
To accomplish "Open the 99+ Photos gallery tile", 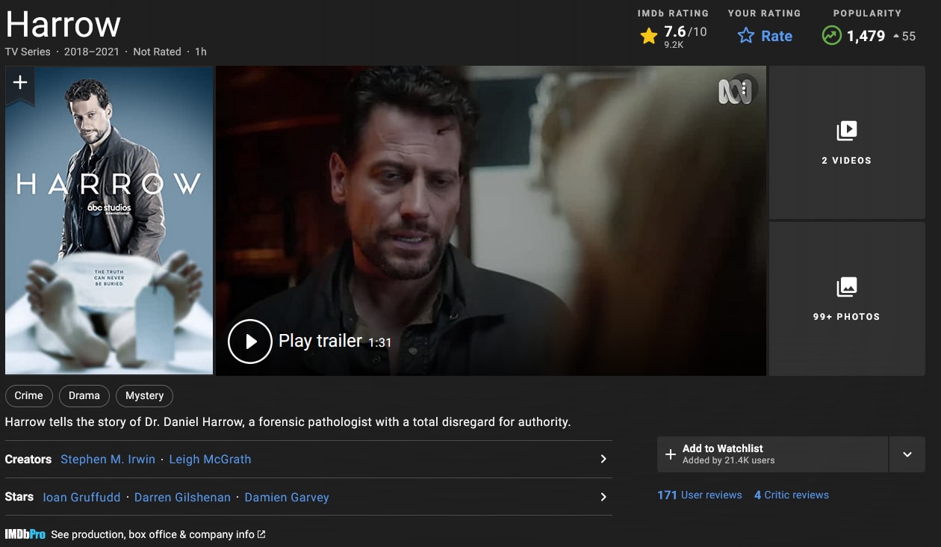I will (847, 299).
